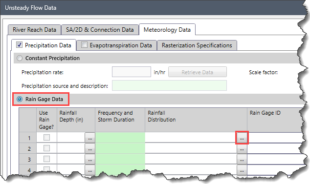
Task: Switch to the River Reach Data tab
Action: coord(34,30)
